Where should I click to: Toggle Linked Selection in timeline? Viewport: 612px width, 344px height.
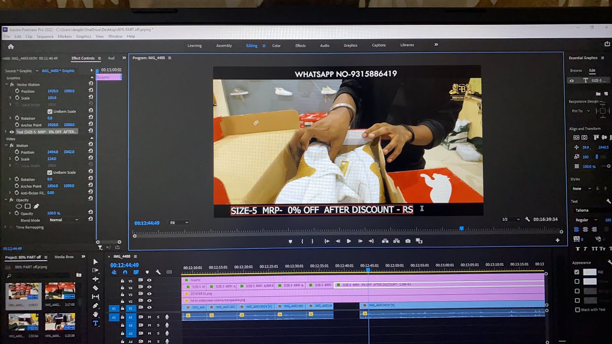pyautogui.click(x=136, y=272)
